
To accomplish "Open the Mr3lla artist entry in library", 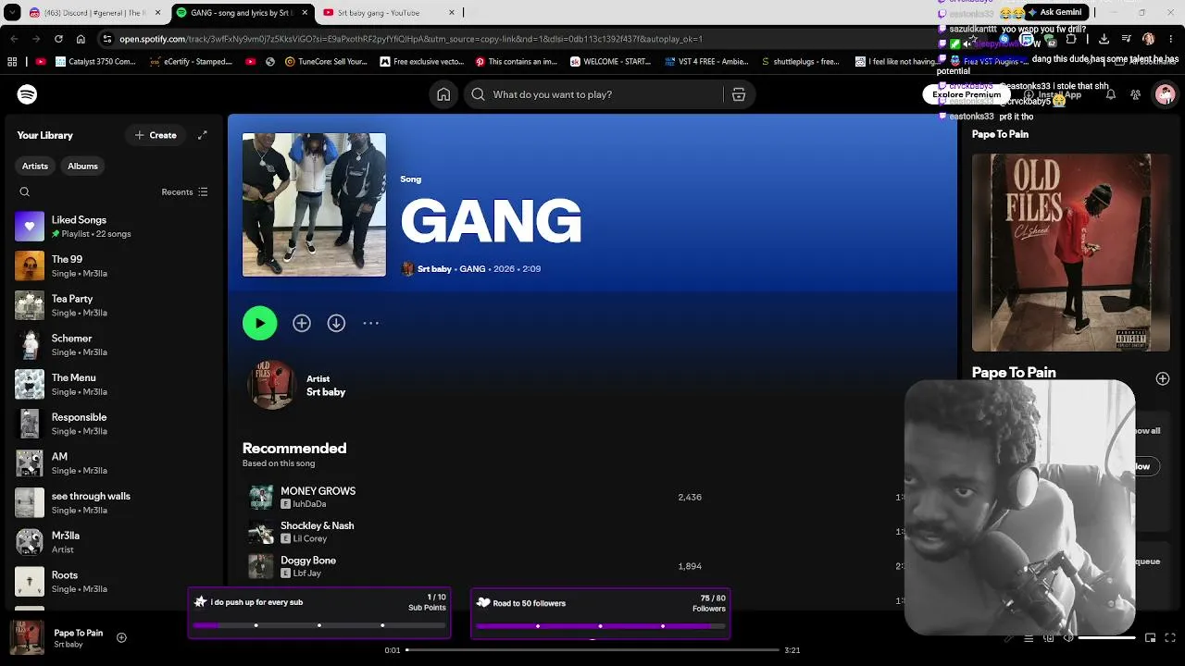I will coord(116,542).
